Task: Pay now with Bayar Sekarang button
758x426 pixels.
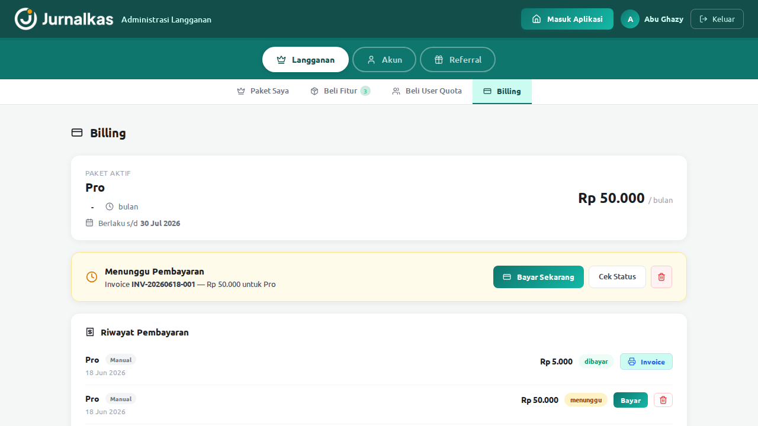Action: click(x=538, y=277)
